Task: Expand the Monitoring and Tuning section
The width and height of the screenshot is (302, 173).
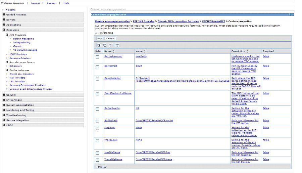Action: (4, 110)
